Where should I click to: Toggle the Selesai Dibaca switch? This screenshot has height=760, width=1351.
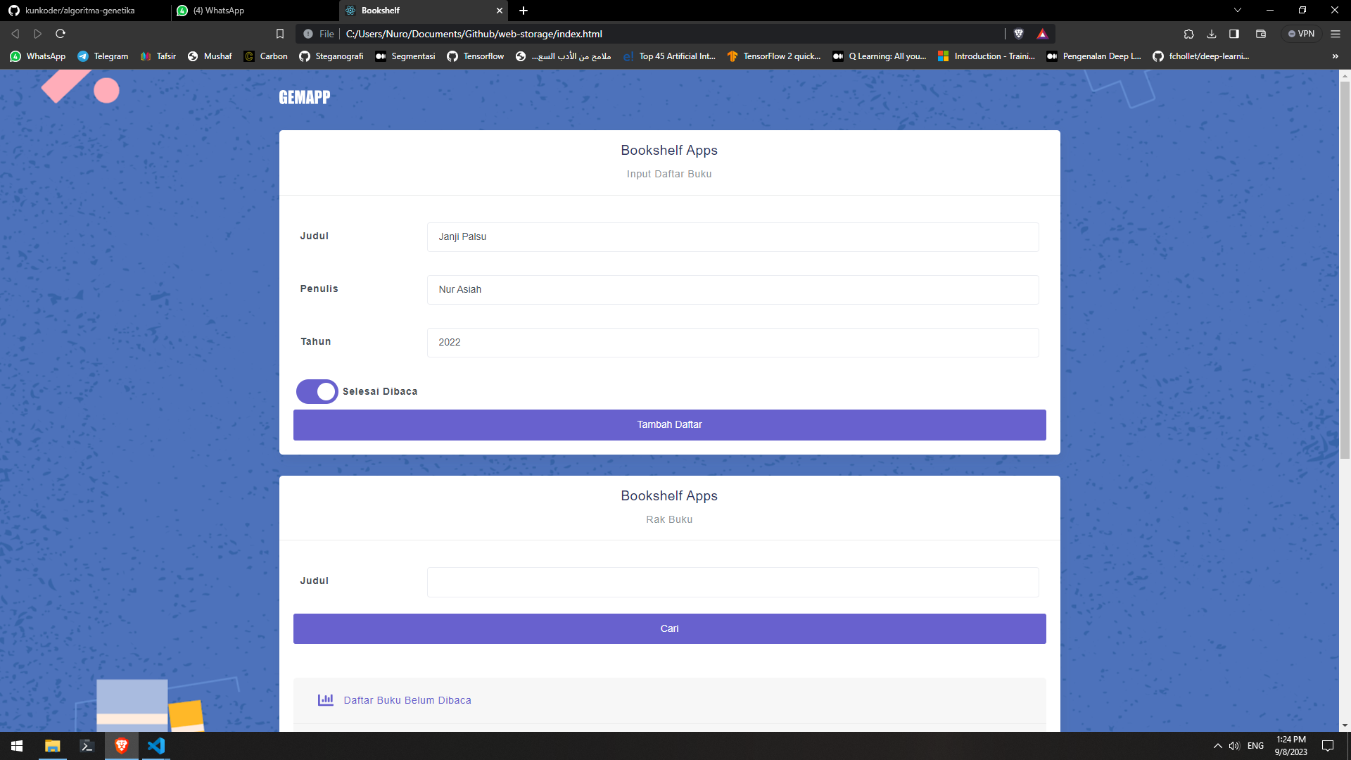pyautogui.click(x=317, y=391)
